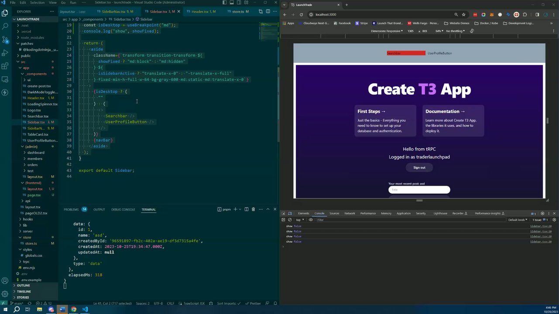559x314 pixels.
Task: Show the console sidebar in DevTools
Action: [x=284, y=220]
